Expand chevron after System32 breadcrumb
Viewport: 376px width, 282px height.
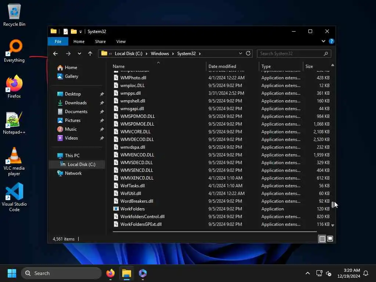199,54
